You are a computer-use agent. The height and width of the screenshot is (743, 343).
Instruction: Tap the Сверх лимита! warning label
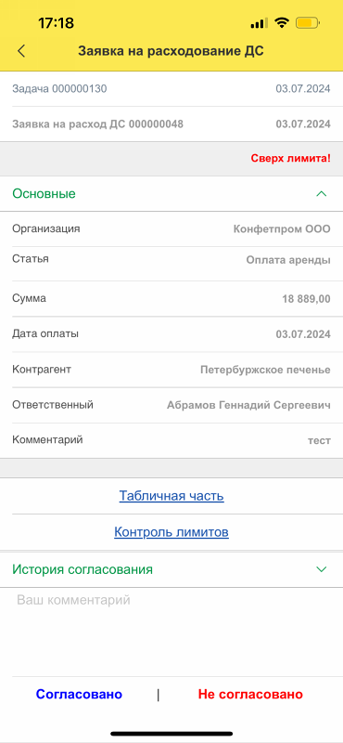[x=290, y=159]
